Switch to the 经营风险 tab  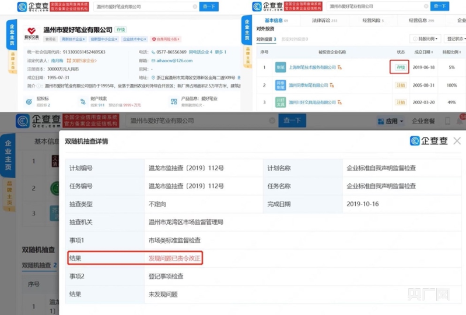[x=372, y=20]
